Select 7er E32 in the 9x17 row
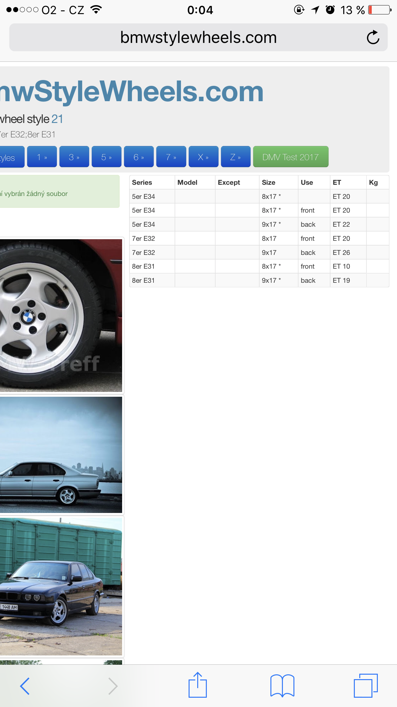Viewport: 397px width, 707px height. click(152, 253)
